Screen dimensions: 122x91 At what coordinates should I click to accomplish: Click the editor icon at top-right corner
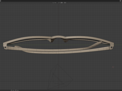click(121, 1)
